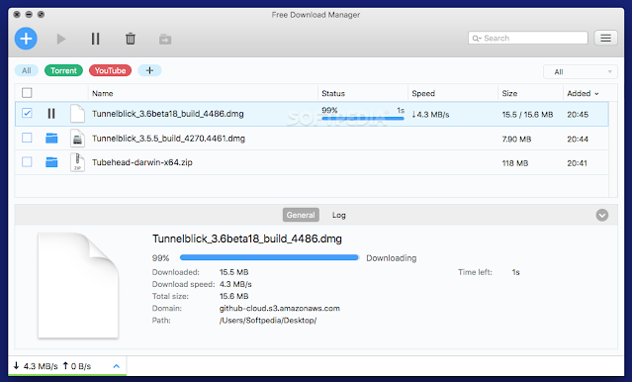Select the All tag filter
This screenshot has width=632, height=382.
[x=27, y=70]
